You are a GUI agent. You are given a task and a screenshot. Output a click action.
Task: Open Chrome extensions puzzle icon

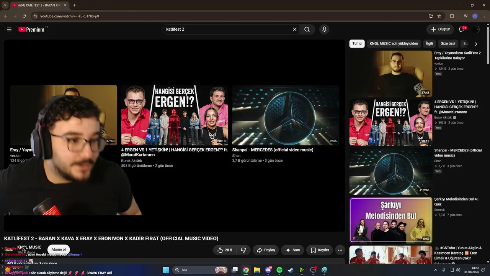point(452,16)
